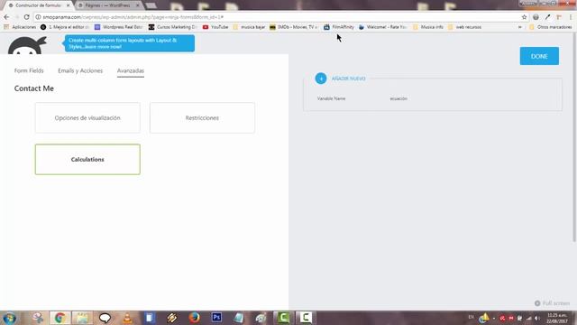
Task: Open the first green Camtasia taskbar icon
Action: click(x=283, y=317)
